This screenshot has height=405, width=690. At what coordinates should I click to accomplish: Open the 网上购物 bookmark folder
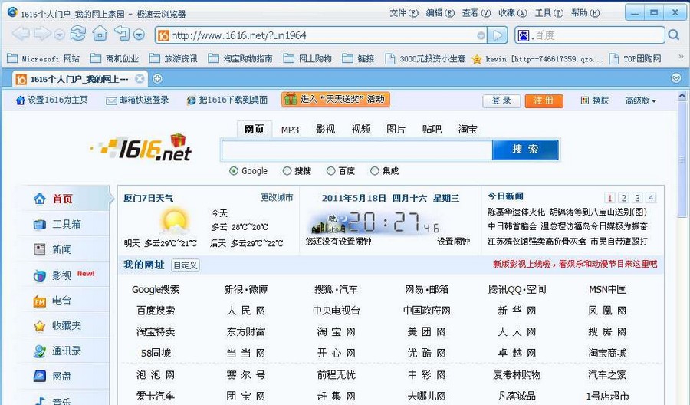tap(307, 58)
